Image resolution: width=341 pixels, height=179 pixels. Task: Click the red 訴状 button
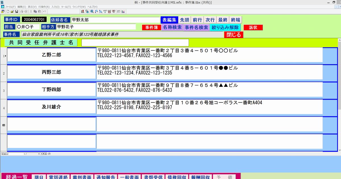coord(253,28)
